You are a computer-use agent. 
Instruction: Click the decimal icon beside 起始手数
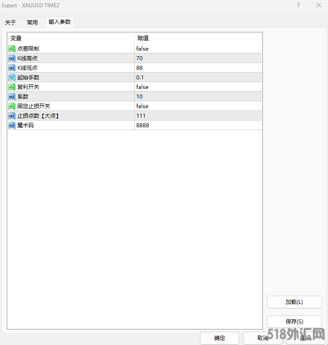coord(12,78)
